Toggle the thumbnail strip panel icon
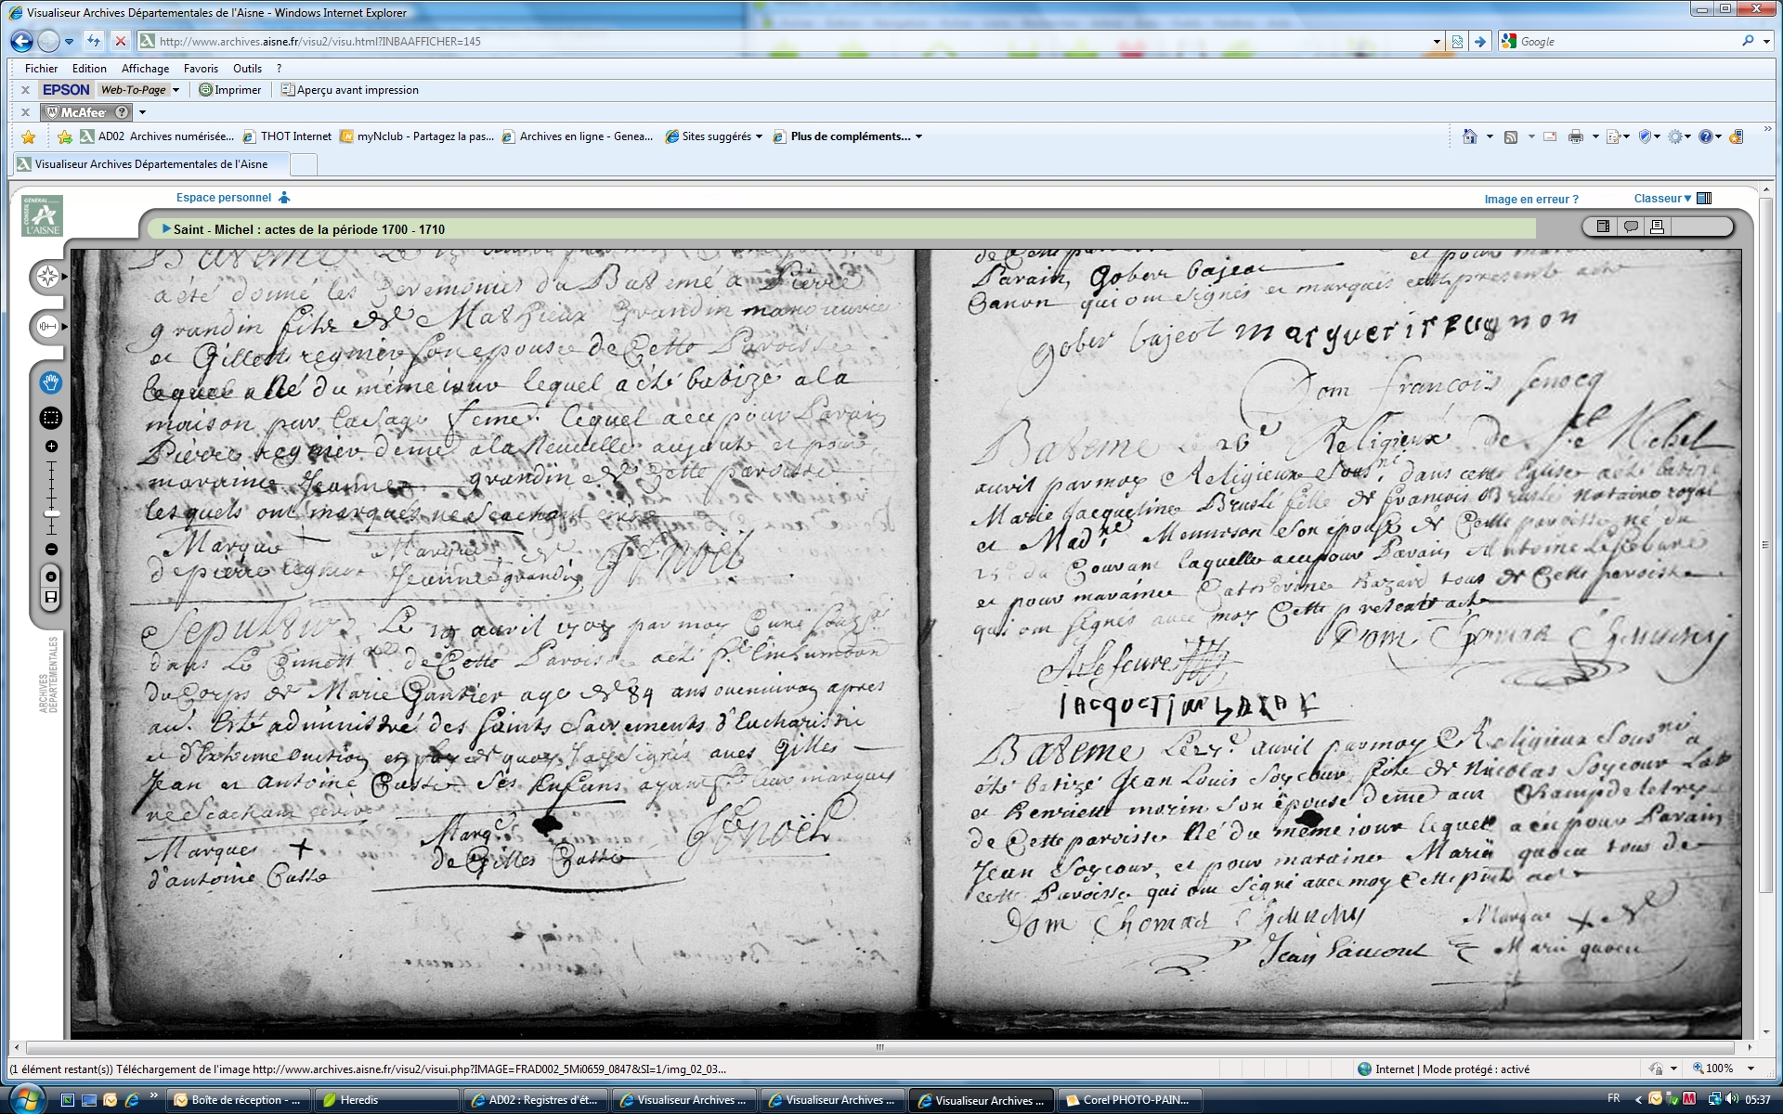 [1604, 227]
